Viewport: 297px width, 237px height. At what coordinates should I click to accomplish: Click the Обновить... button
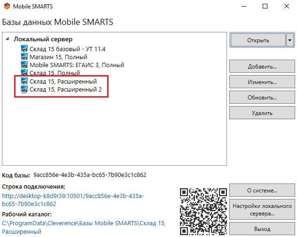(x=261, y=98)
